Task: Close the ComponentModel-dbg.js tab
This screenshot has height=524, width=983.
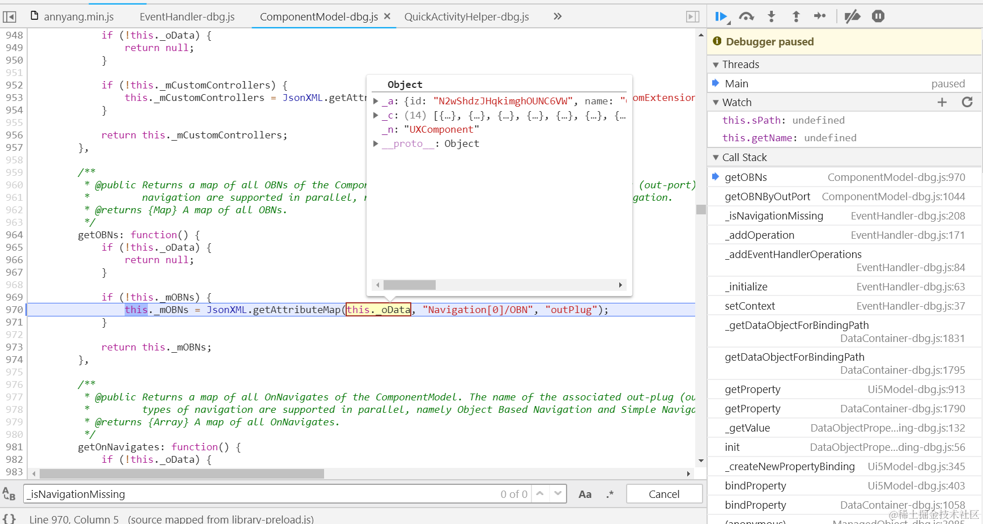Action: (387, 16)
